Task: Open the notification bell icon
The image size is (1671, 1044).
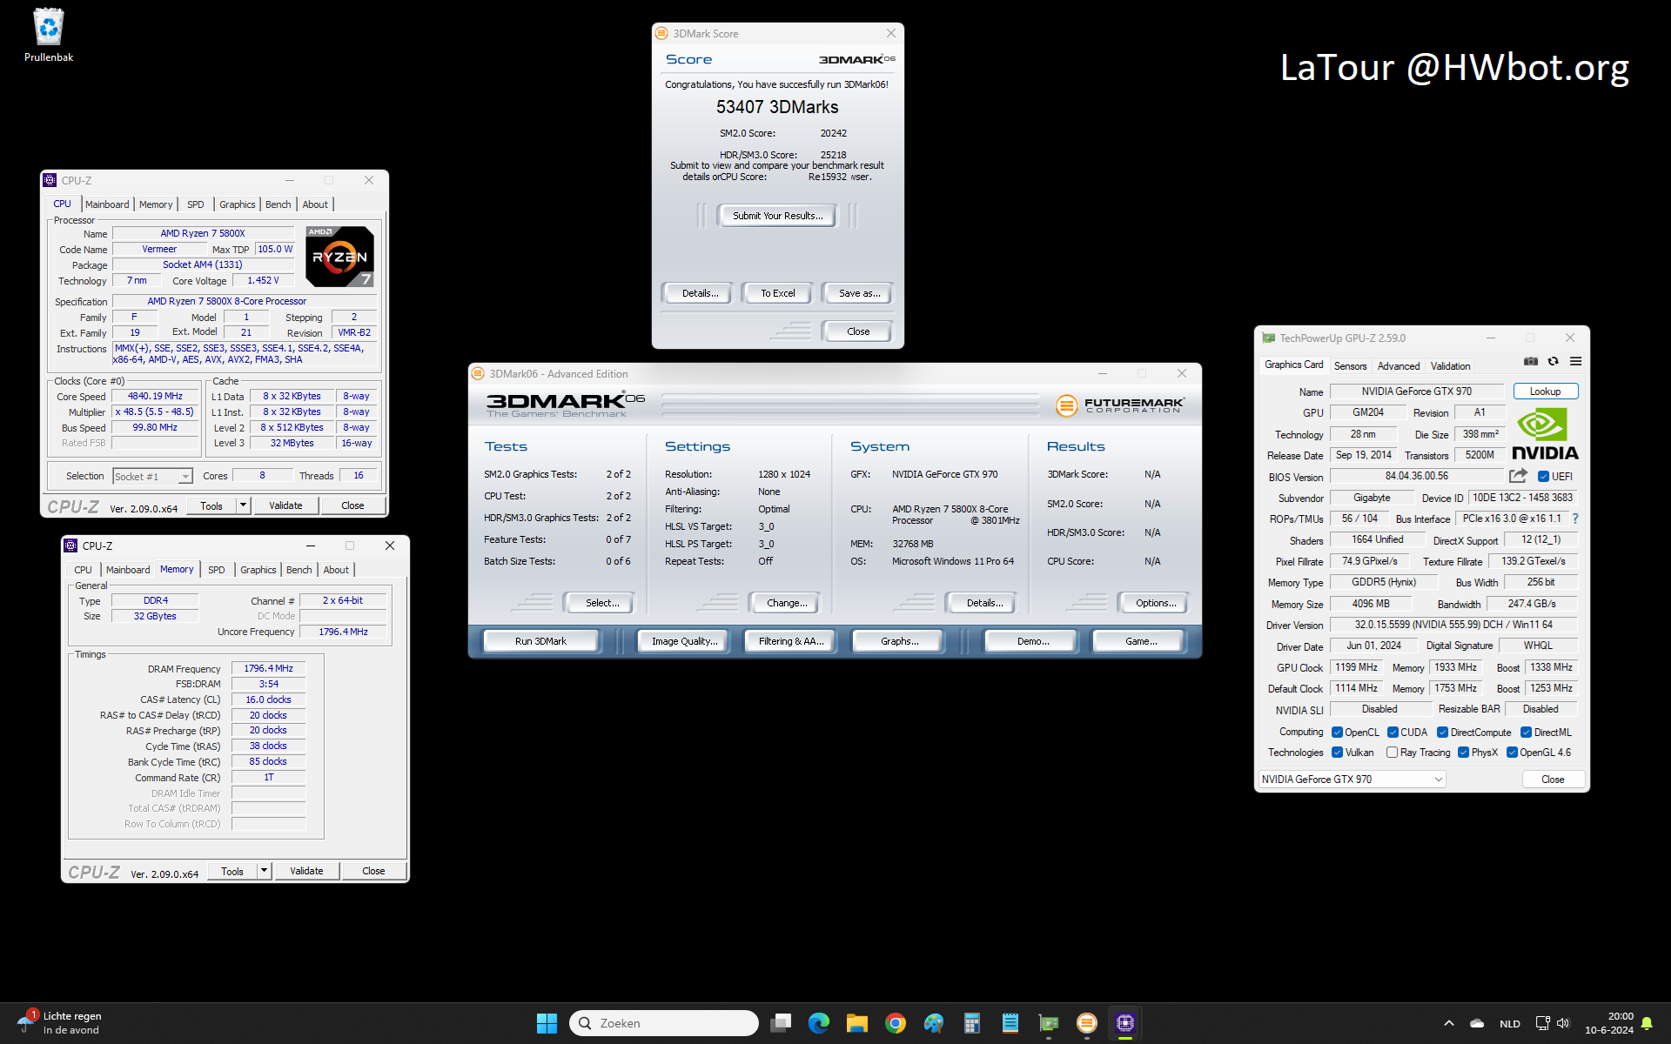Action: pos(1647,1023)
